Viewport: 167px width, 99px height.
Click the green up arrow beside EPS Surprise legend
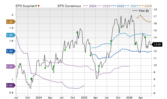36,6
